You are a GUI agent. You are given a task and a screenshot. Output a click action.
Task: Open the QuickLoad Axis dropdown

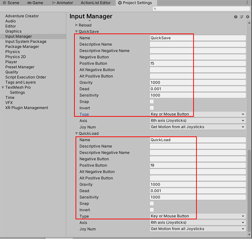coord(198,222)
